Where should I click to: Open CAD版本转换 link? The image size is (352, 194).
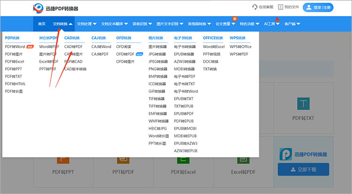tap(75, 69)
